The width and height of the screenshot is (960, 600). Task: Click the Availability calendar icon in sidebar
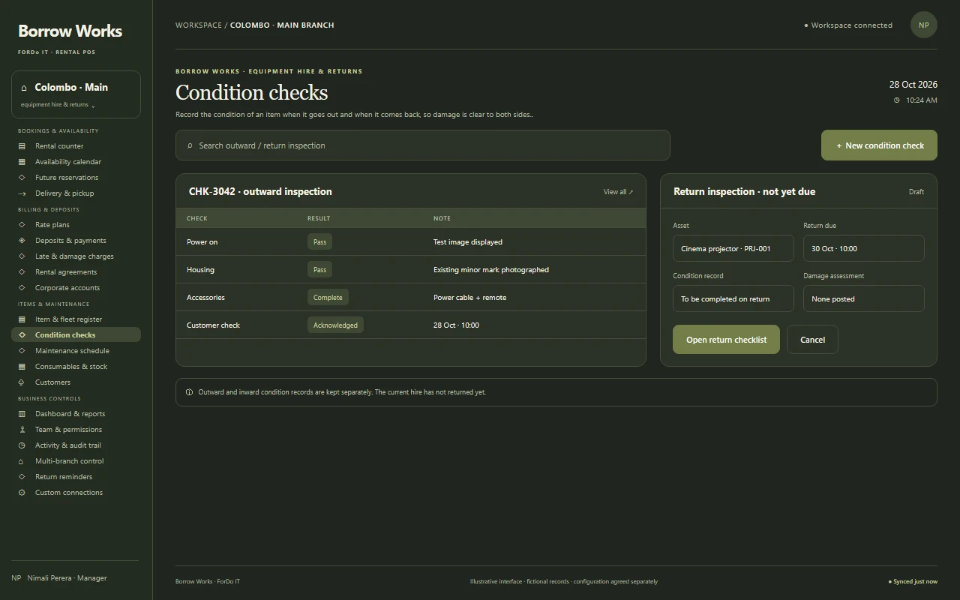(x=22, y=162)
